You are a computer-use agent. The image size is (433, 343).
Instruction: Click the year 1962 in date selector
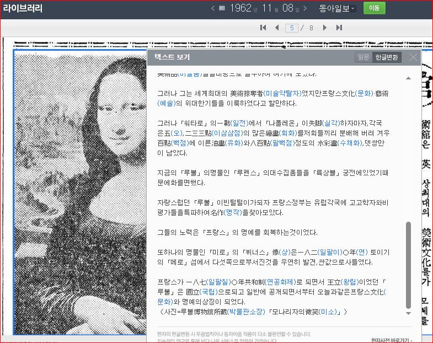point(240,8)
